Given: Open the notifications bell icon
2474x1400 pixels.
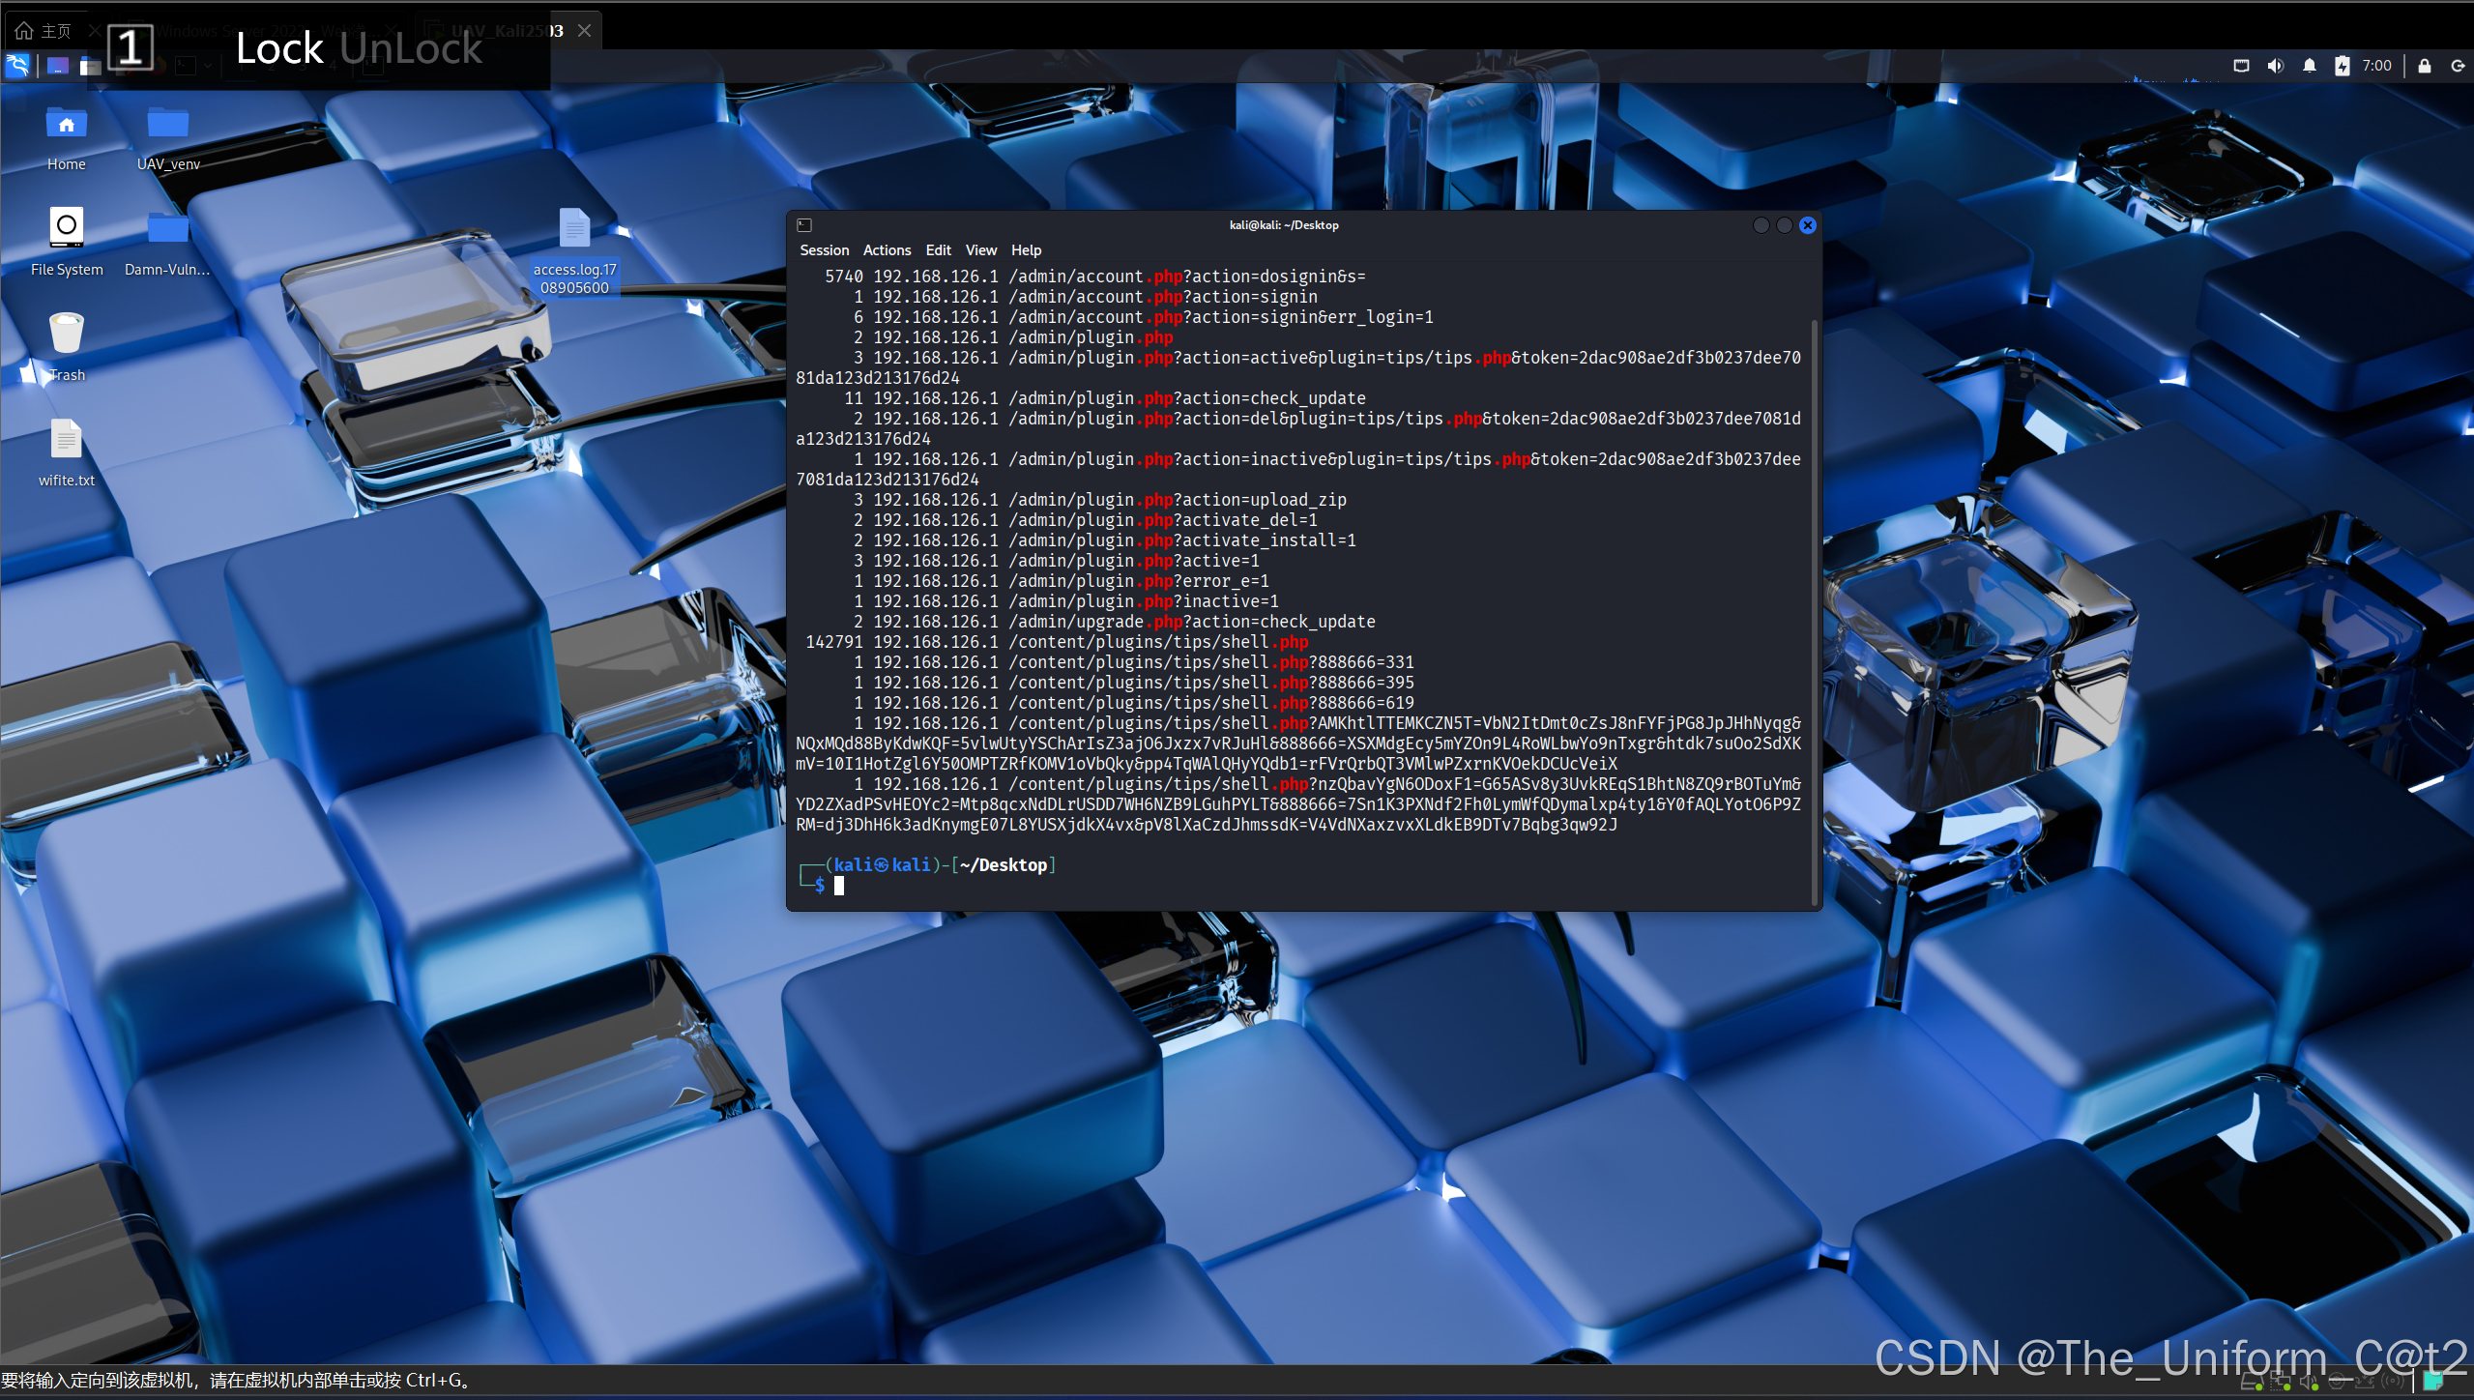Looking at the screenshot, I should point(2309,66).
